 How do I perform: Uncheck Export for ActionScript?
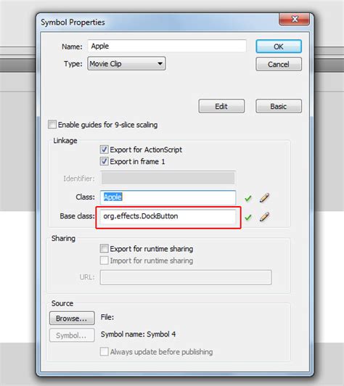click(x=104, y=149)
